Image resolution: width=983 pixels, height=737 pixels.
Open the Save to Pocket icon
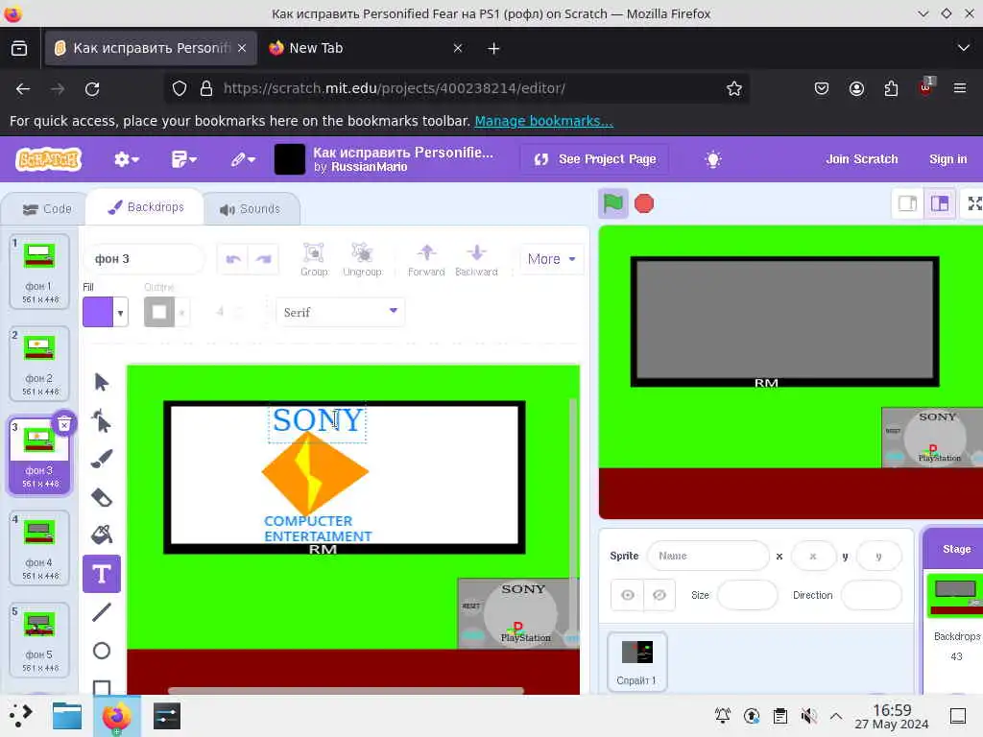pyautogui.click(x=822, y=88)
